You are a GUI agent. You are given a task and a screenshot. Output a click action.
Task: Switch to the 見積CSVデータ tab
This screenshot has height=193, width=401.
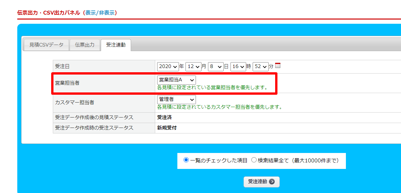tap(46, 45)
